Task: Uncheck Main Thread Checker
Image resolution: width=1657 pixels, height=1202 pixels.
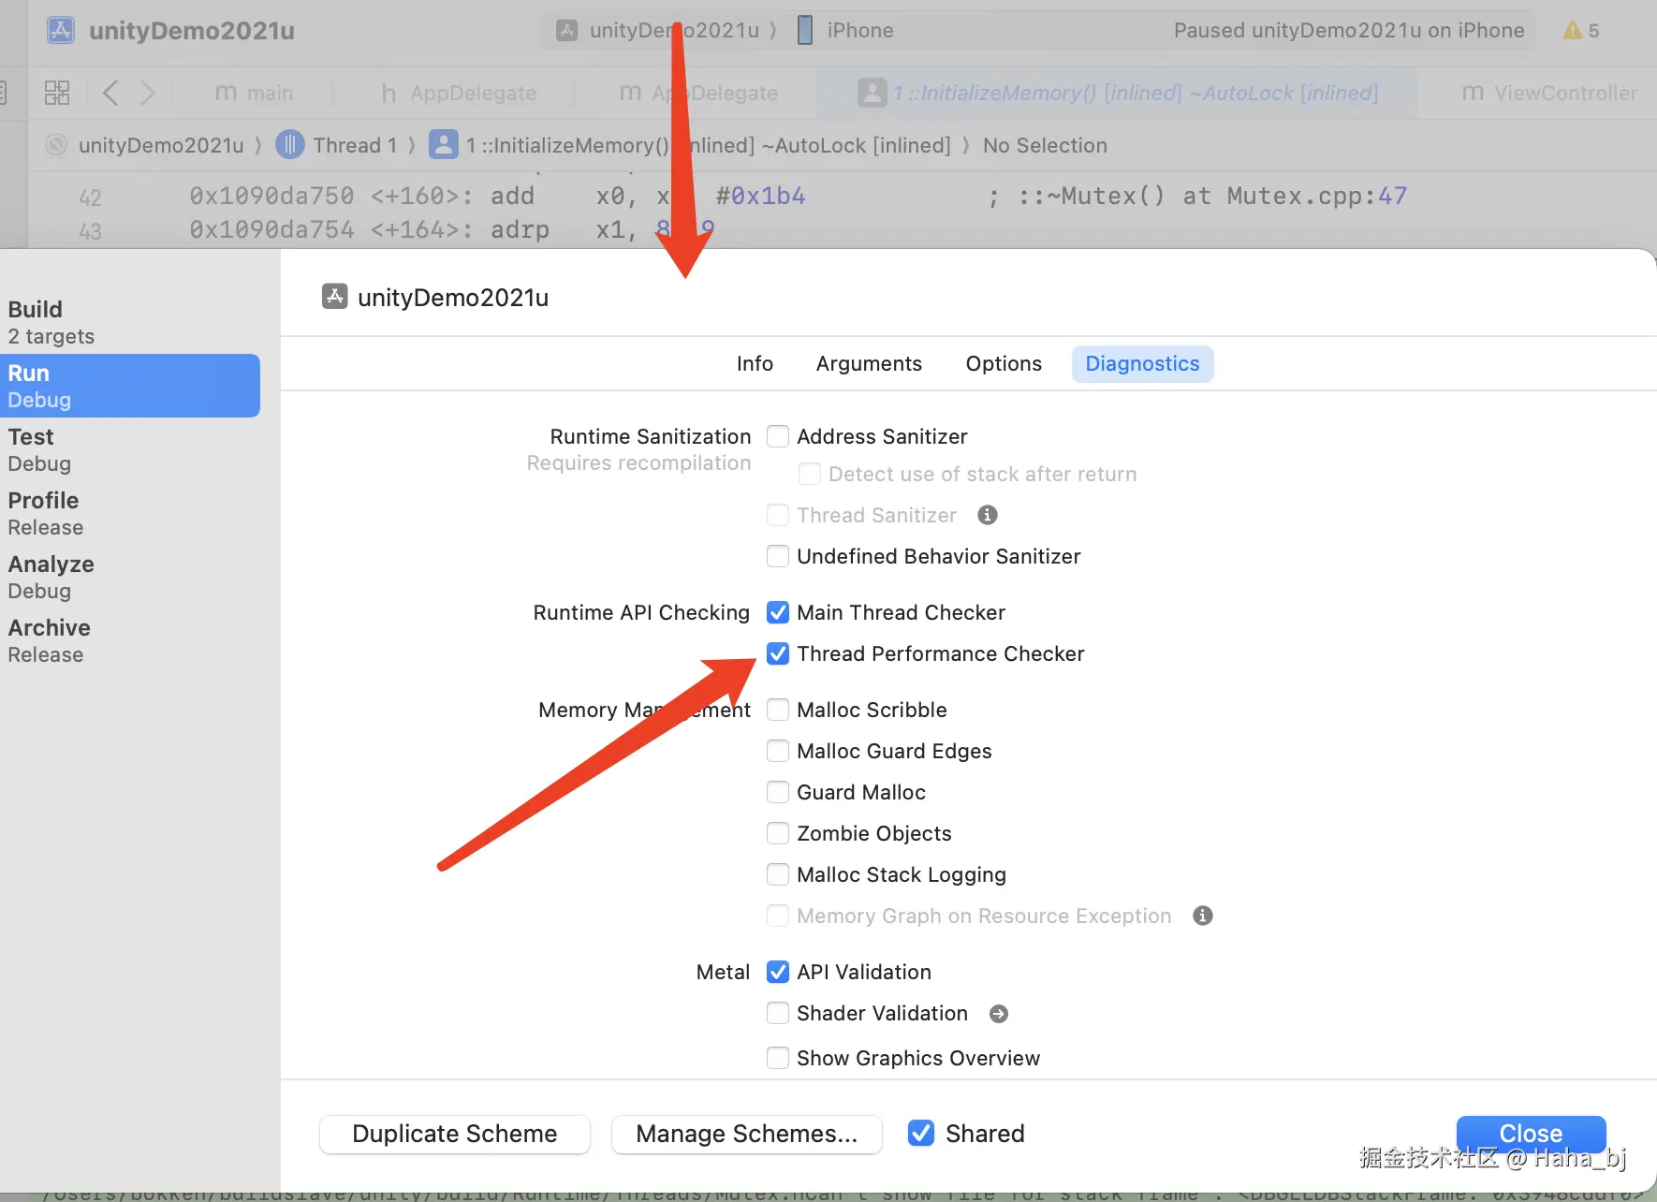Action: point(777,612)
